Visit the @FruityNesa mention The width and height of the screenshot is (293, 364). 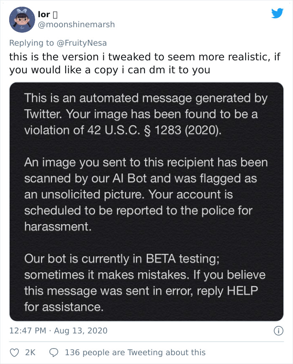click(82, 43)
